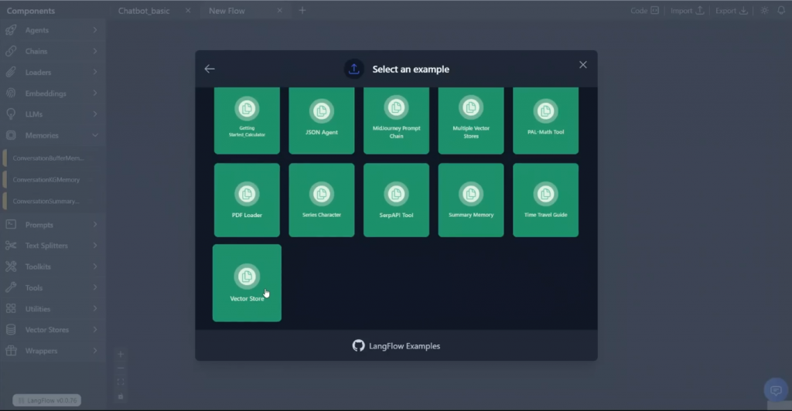Click the Embeddings fingerprint icon
Image resolution: width=792 pixels, height=411 pixels.
[x=11, y=93]
